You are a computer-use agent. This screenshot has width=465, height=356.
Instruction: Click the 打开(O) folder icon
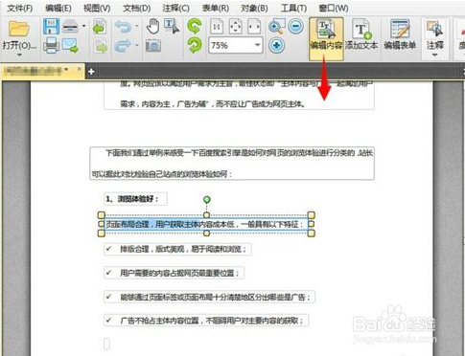tap(19, 29)
